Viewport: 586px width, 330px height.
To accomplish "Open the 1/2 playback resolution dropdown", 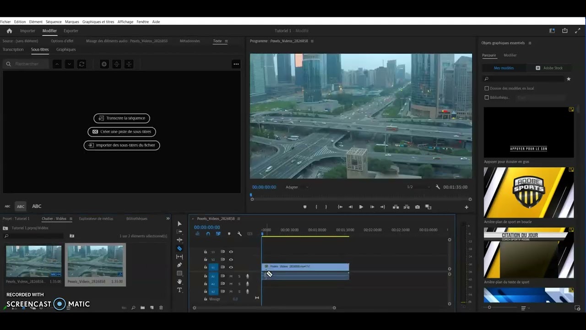I will (x=418, y=187).
